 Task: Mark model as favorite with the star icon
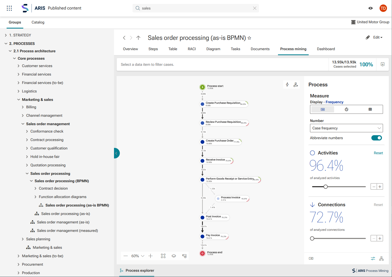[249, 38]
